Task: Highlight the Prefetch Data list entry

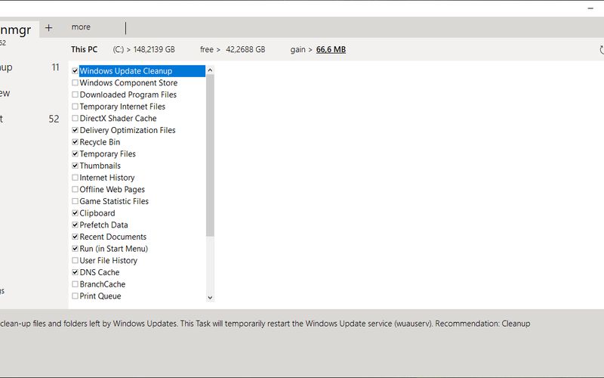Action: click(x=103, y=225)
